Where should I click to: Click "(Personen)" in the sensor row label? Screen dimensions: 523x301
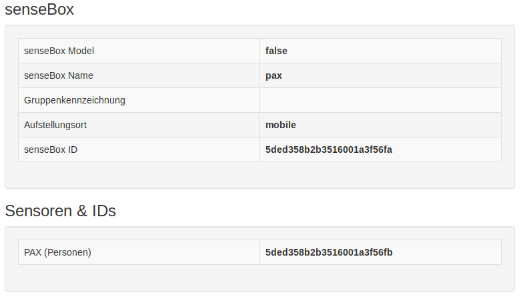(x=69, y=252)
